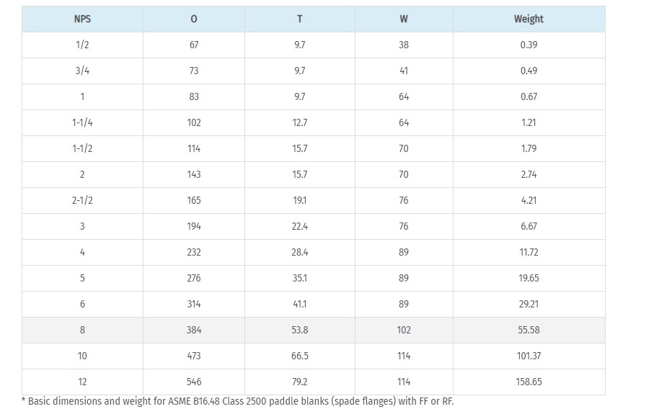Select the NPS 1-1/4 cell

[82, 122]
